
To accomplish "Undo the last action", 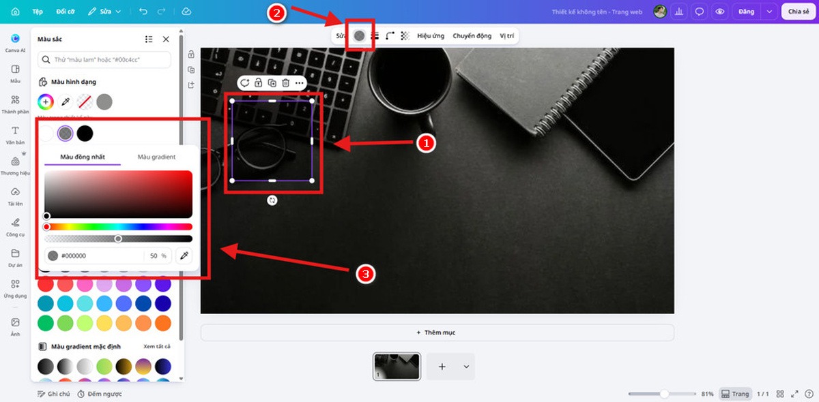I will click(x=143, y=12).
